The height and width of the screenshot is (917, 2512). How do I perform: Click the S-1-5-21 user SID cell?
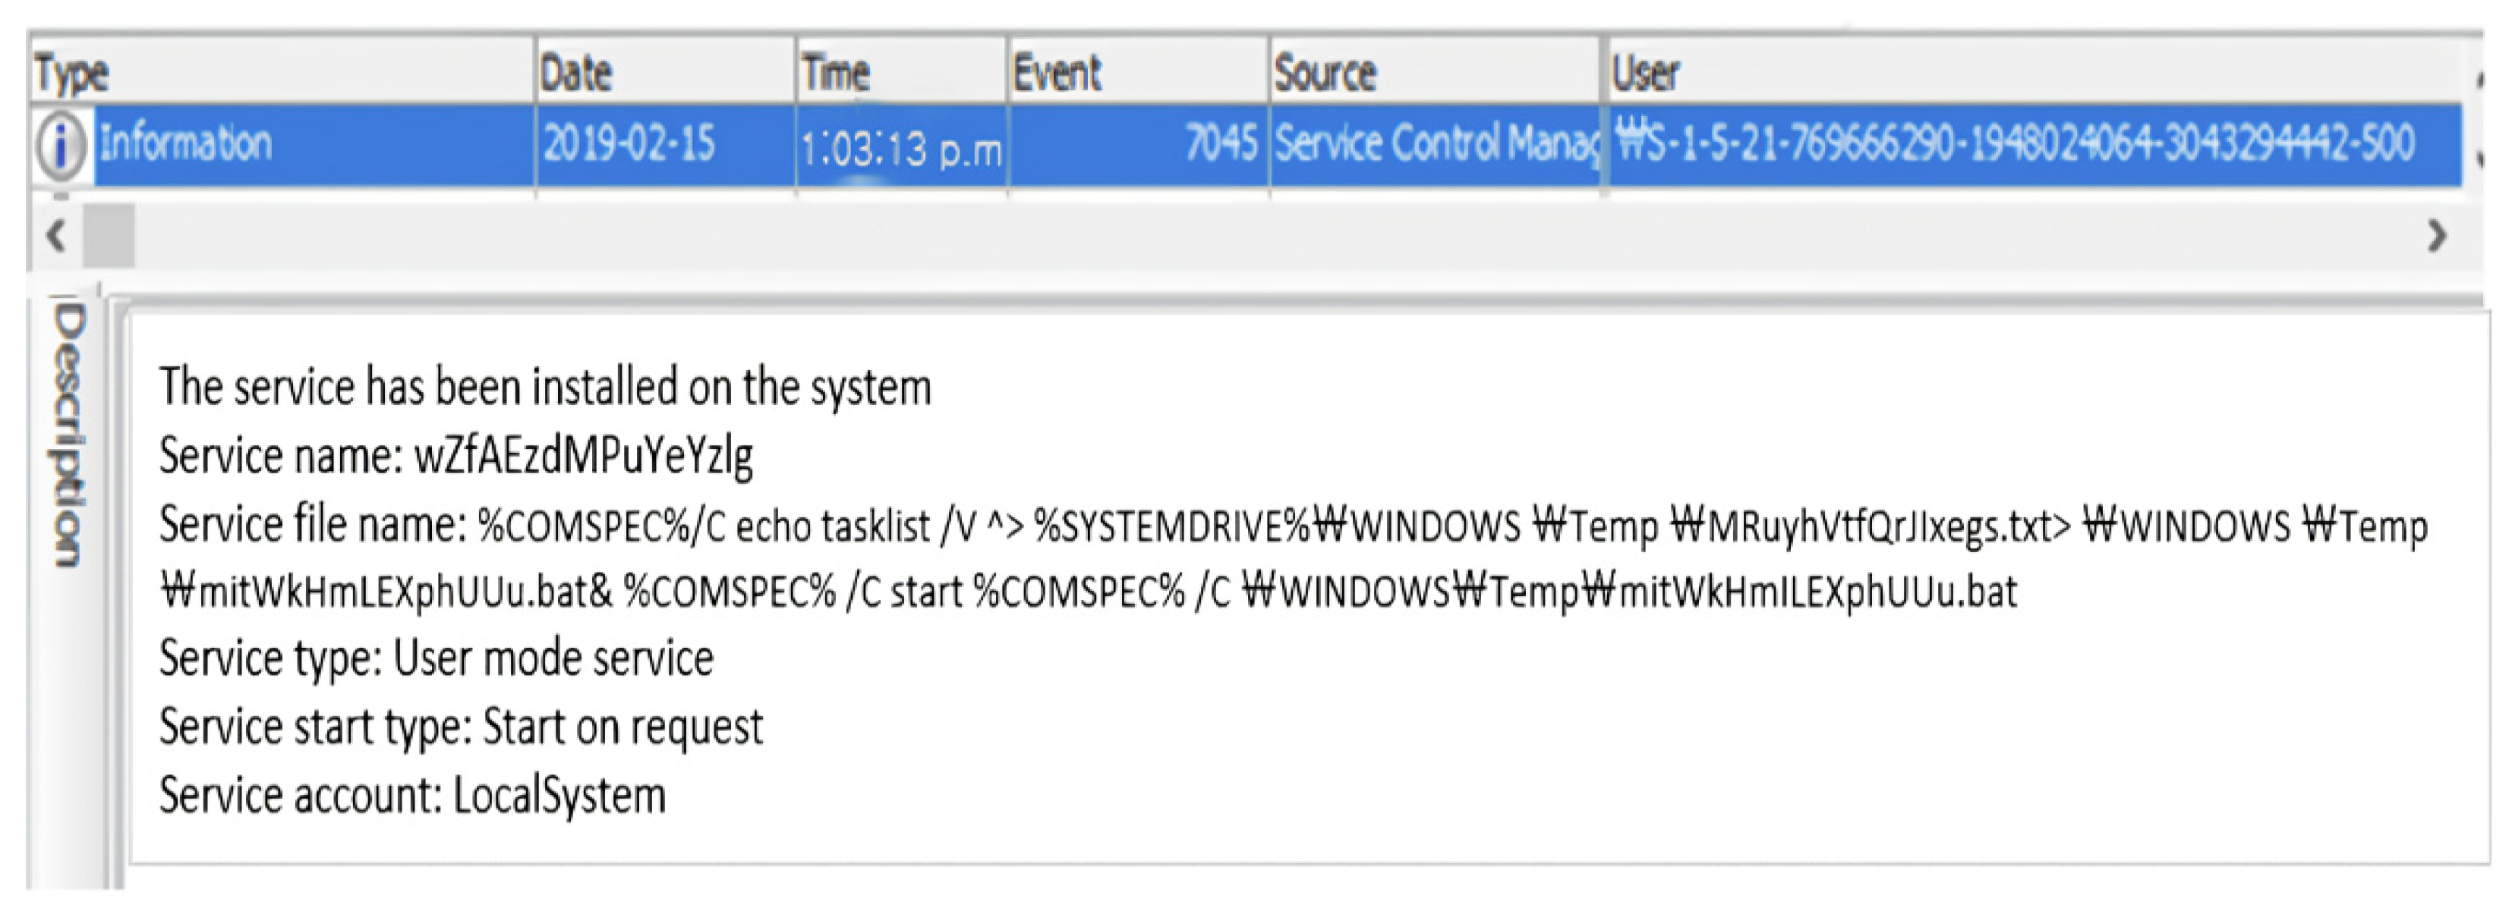2015,144
